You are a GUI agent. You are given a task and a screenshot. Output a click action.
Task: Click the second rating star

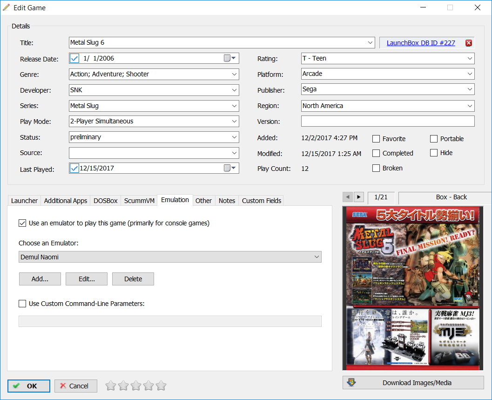pos(123,386)
